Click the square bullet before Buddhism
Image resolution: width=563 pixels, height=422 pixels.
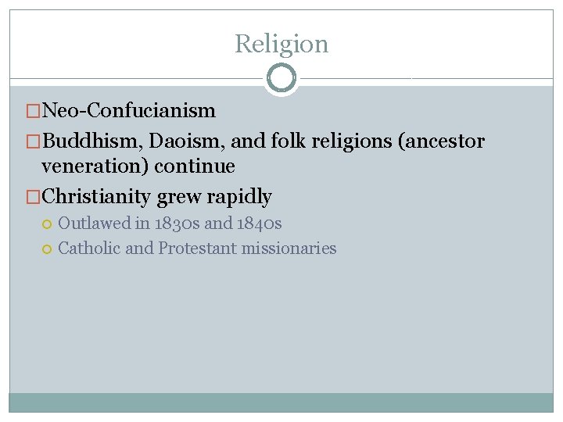[x=33, y=142]
